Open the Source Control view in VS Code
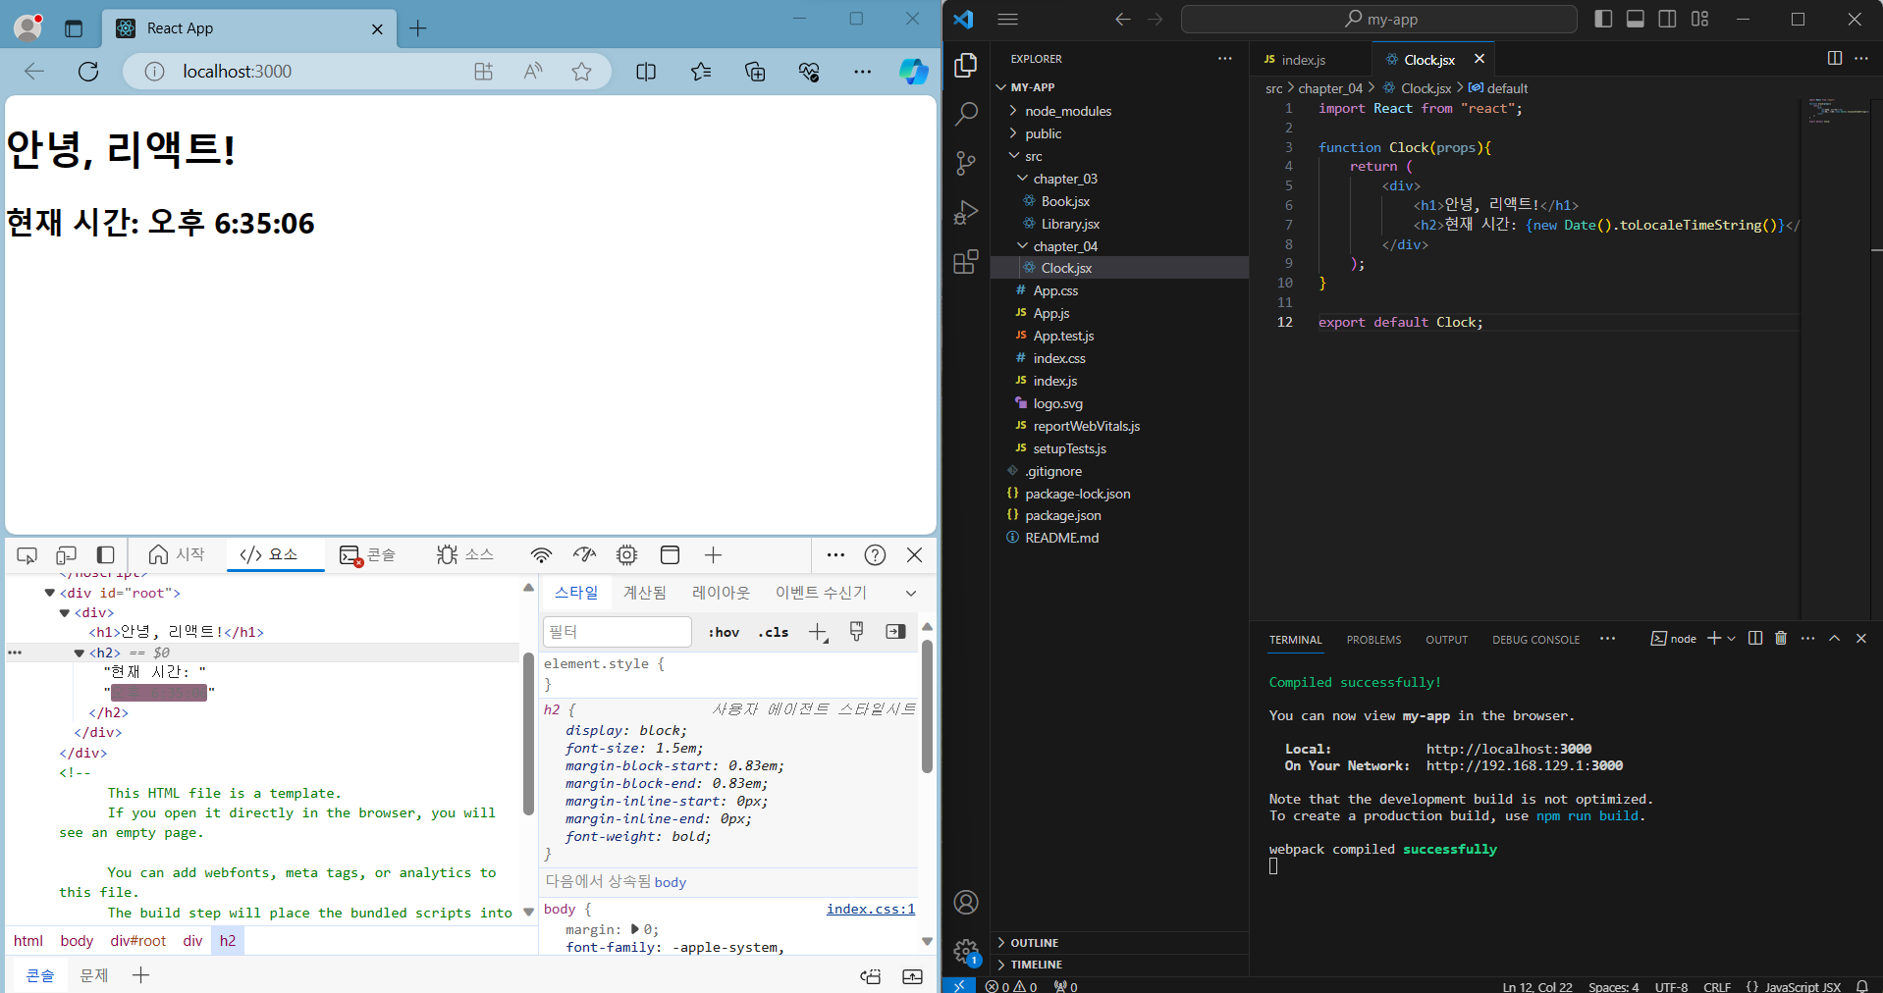 click(966, 163)
